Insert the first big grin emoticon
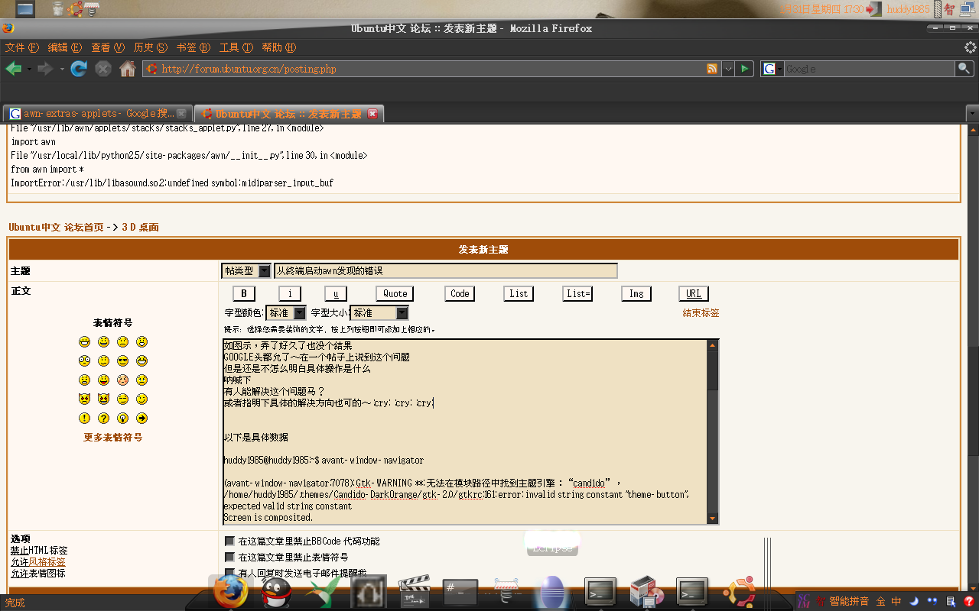Screen dimensions: 979x611 tap(84, 341)
